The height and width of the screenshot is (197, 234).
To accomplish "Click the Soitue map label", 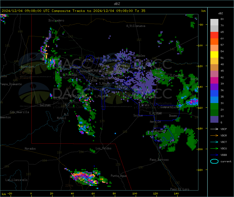I will 138,115.
